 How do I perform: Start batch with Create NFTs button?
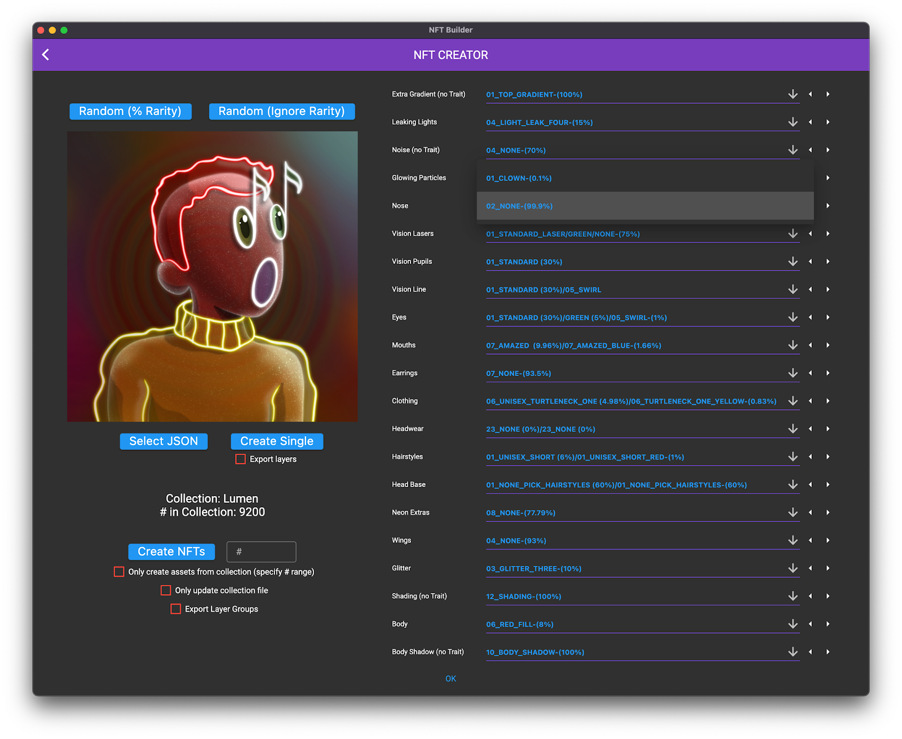[171, 552]
